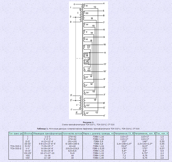This screenshot has width=172, height=162.
Task: Click the winding I' coil symbol
Action: click(x=80, y=103)
